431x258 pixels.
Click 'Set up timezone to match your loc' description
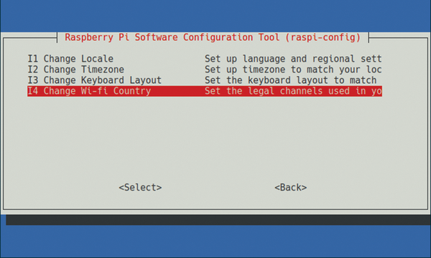click(x=293, y=70)
